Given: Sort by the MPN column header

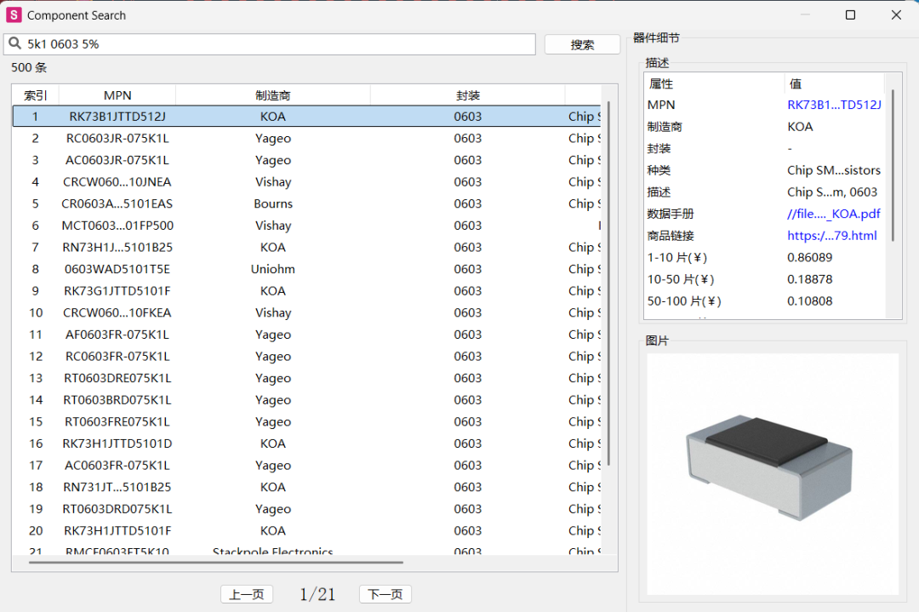Looking at the screenshot, I should [x=117, y=95].
